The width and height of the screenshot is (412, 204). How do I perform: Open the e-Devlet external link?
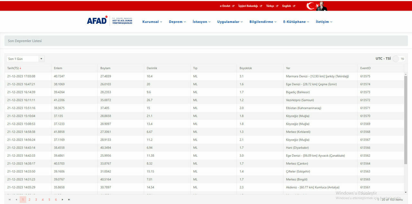tap(227, 6)
